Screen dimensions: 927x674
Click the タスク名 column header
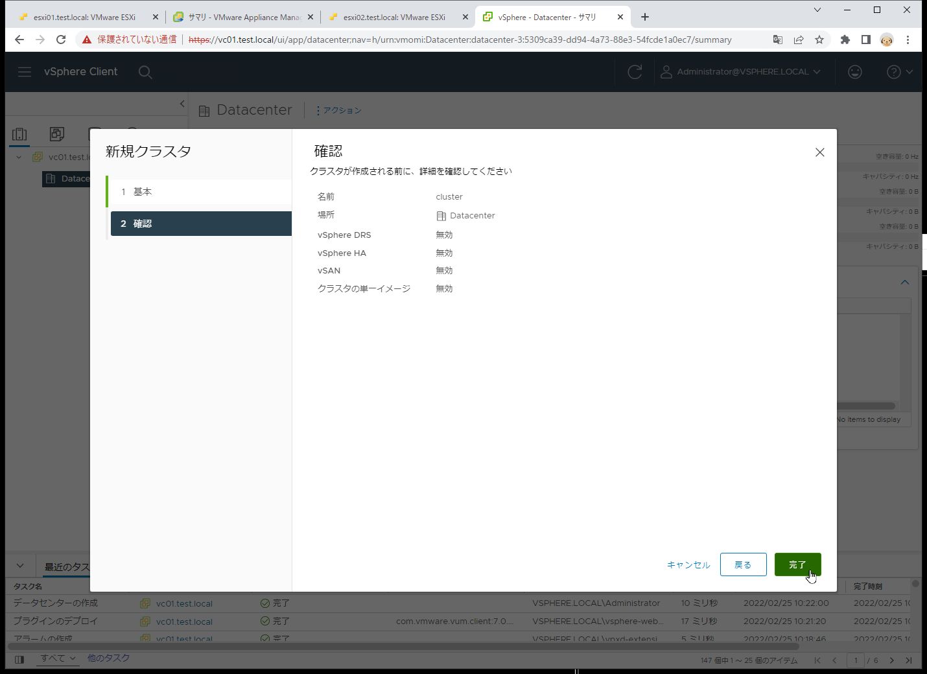(x=28, y=587)
